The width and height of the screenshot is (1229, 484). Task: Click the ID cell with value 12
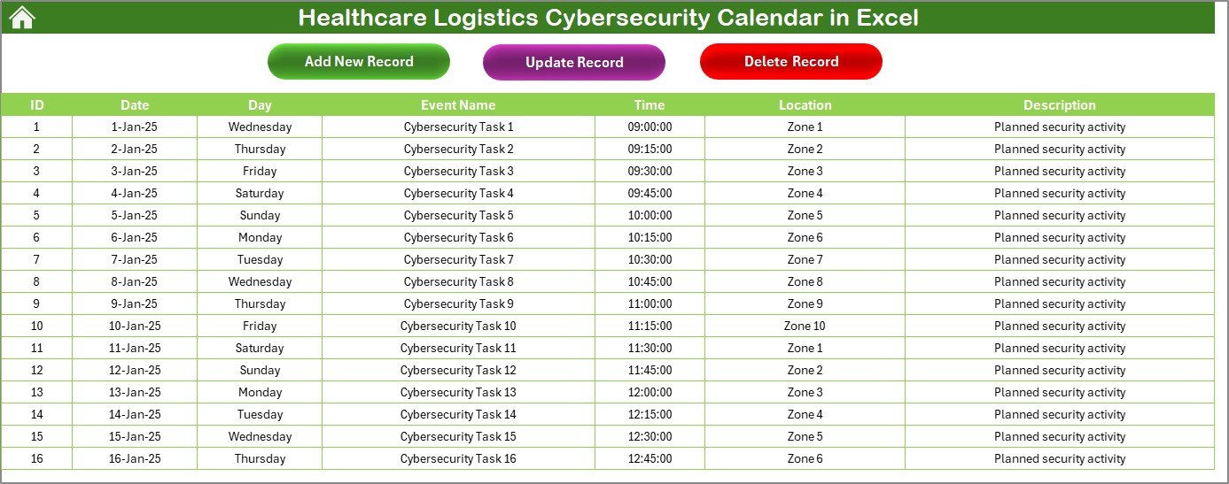pos(36,370)
